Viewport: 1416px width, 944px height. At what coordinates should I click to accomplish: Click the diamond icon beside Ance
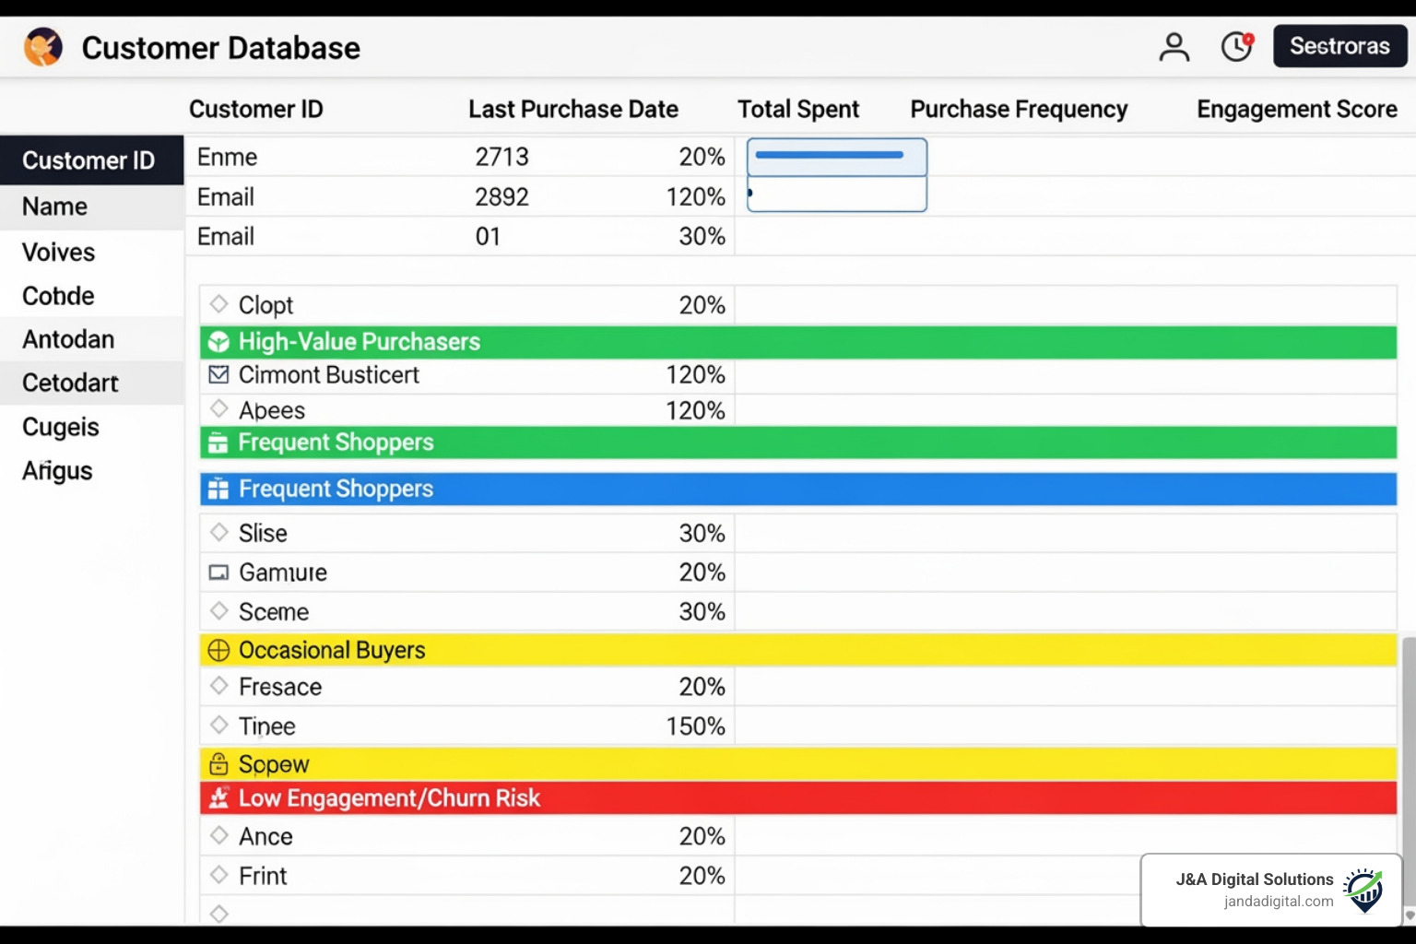tap(218, 835)
